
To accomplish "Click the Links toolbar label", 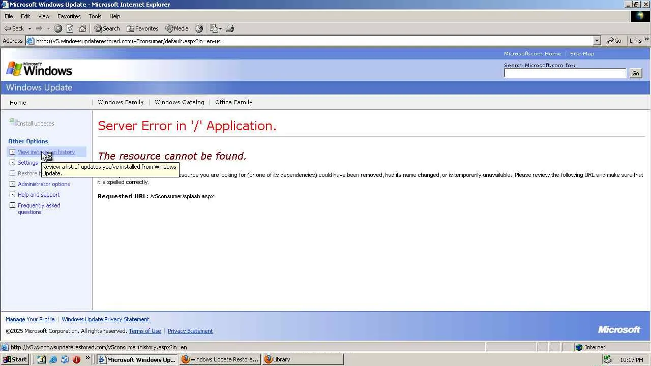I will tap(635, 41).
